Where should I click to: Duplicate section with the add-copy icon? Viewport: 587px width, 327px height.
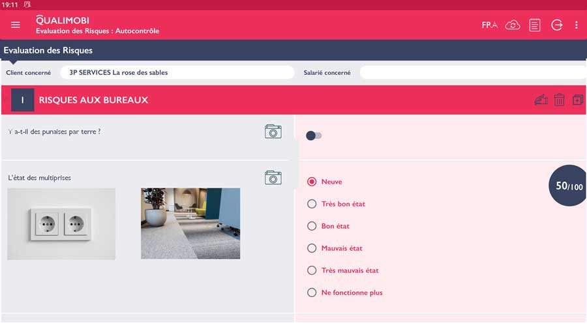point(578,100)
